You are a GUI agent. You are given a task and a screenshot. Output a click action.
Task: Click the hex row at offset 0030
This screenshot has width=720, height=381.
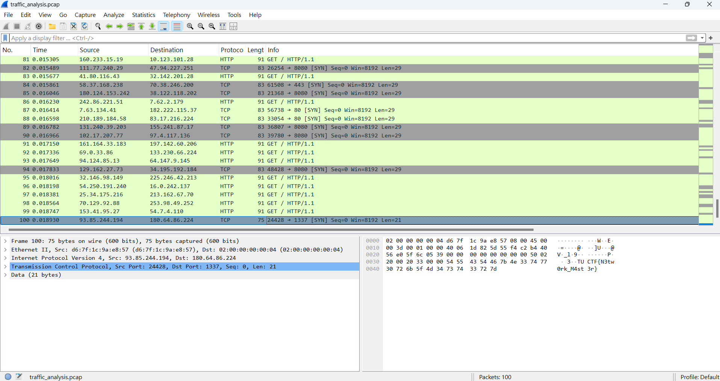tap(490, 262)
